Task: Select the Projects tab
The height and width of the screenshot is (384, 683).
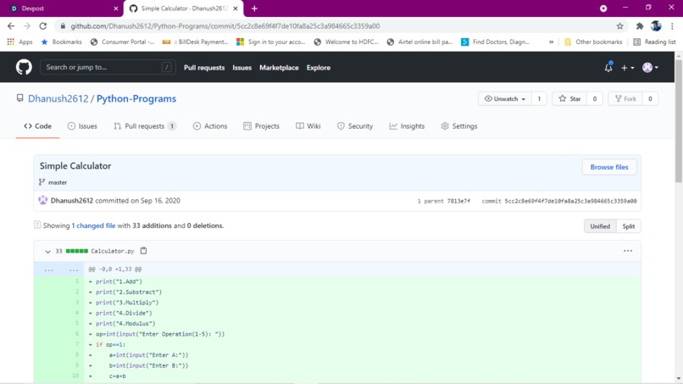Action: point(261,126)
